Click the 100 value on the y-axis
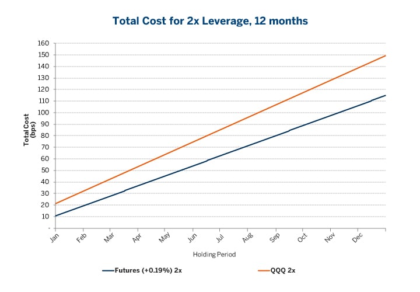420x292 pixels. coord(43,113)
